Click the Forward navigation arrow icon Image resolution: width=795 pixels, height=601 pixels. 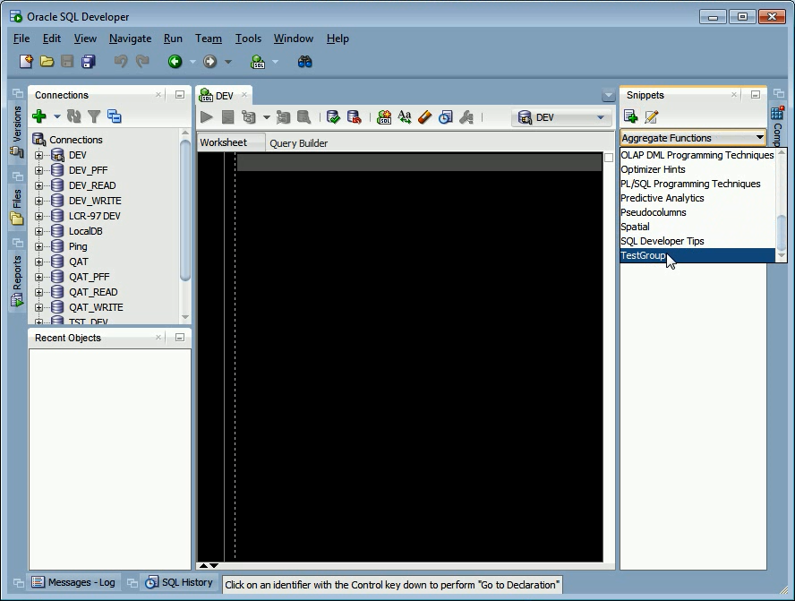(x=209, y=62)
